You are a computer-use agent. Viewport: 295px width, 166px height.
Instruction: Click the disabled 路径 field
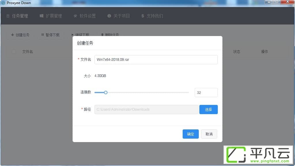pyautogui.click(x=146, y=109)
